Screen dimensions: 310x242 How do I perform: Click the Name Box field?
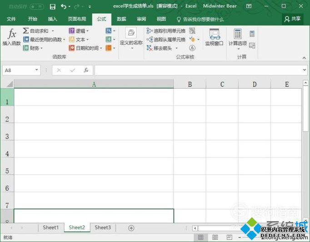[19, 70]
